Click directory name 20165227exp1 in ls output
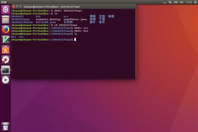The height and width of the screenshot is (132, 198). coord(20,19)
